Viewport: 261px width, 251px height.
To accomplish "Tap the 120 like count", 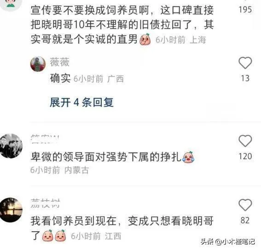I will (x=245, y=156).
